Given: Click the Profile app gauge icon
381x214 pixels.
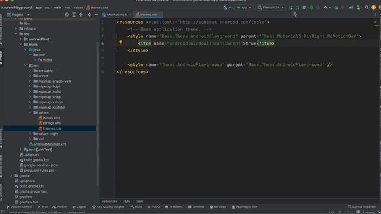Looking at the screenshot, I should tap(326, 8).
